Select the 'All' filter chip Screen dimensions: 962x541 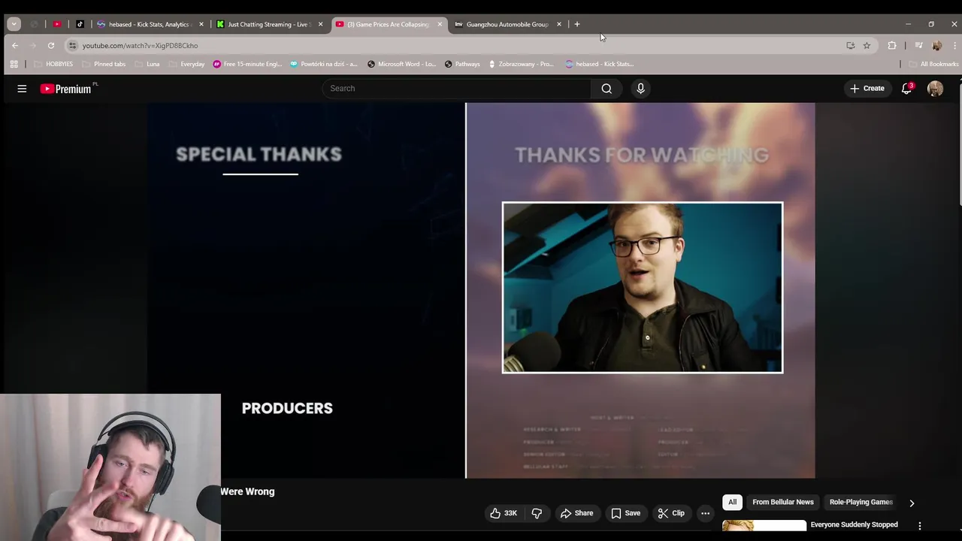pyautogui.click(x=732, y=502)
